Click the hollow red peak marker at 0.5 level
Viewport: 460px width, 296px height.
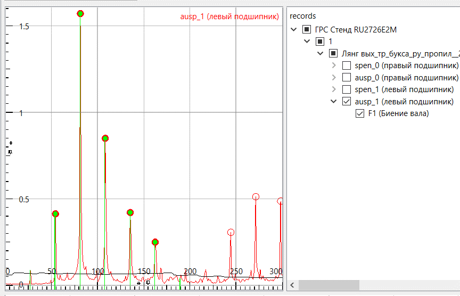click(256, 197)
